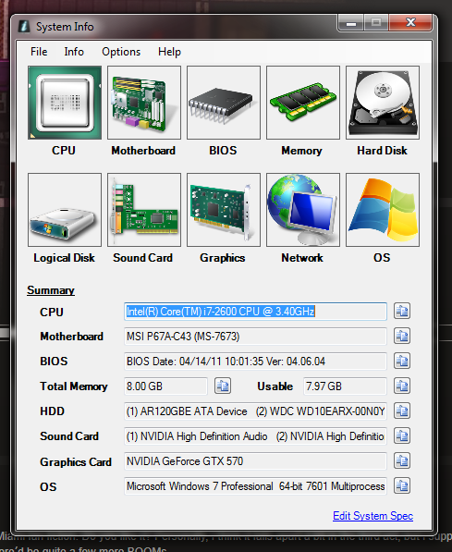
Task: Select the Memory module icon
Action: coord(303,103)
